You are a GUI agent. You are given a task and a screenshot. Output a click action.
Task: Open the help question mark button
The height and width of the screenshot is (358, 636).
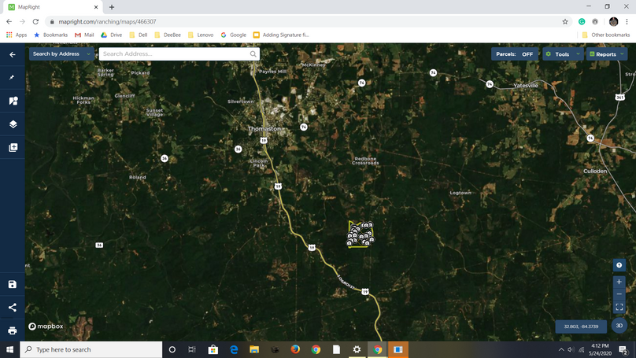click(619, 265)
